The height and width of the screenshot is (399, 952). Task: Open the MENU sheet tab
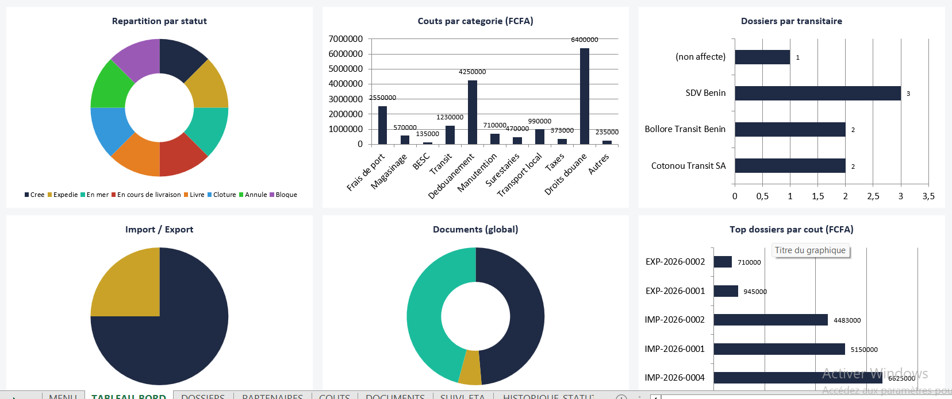(x=63, y=396)
